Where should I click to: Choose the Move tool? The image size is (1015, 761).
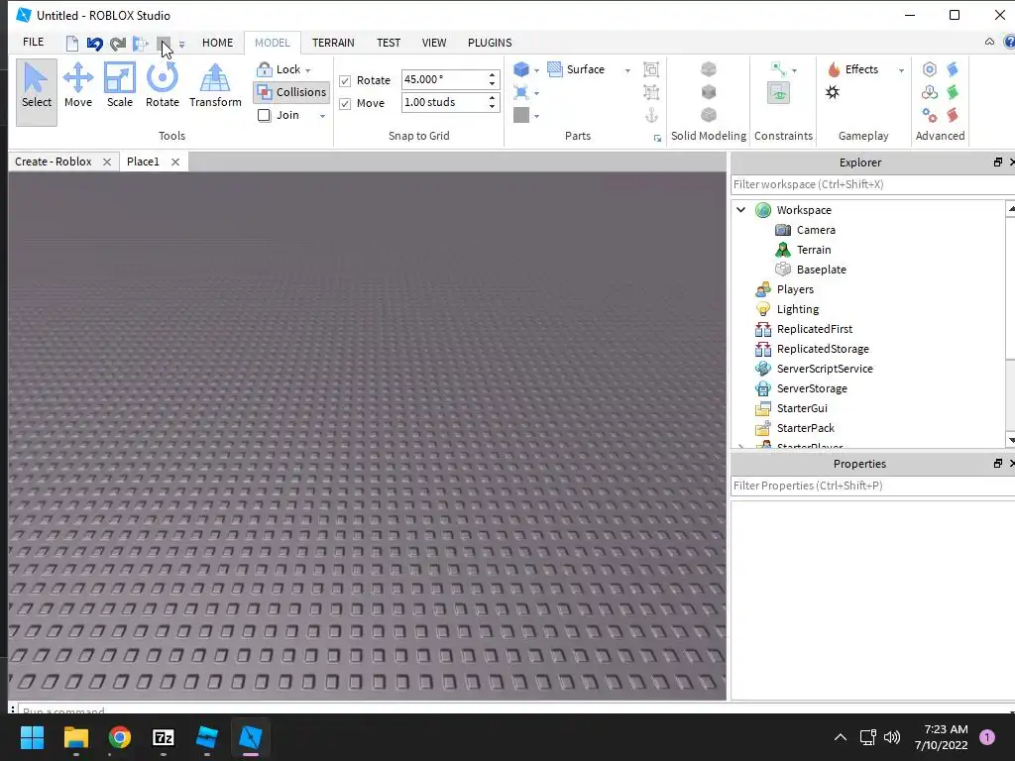click(77, 86)
